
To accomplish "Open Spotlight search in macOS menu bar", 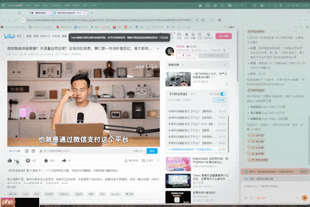I will coord(276,5).
